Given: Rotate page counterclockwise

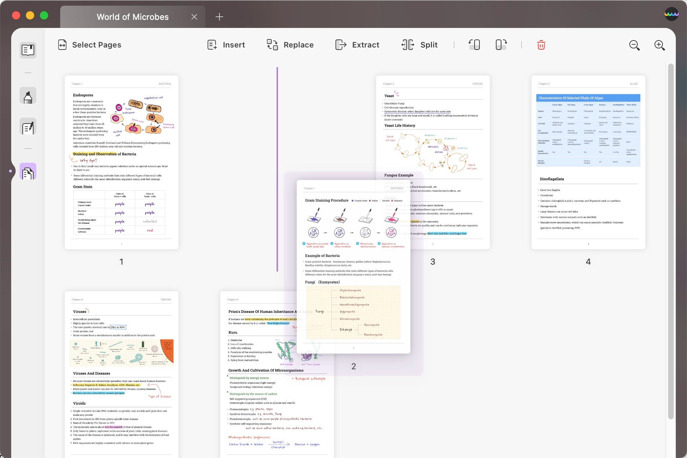Looking at the screenshot, I should pos(474,45).
